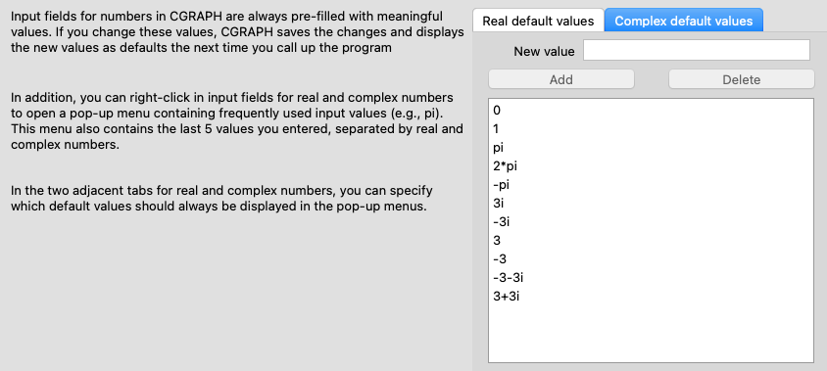The height and width of the screenshot is (371, 827).
Task: Select the -3-3i list entry
Action: 651,278
